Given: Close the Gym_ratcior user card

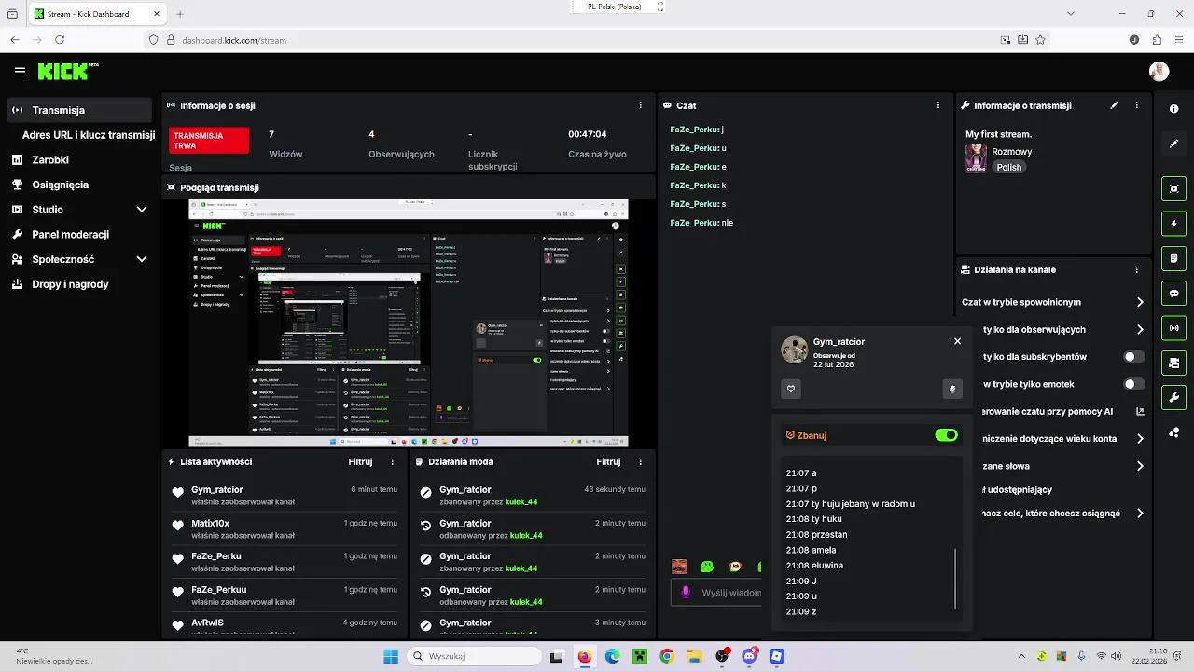Looking at the screenshot, I should [957, 341].
